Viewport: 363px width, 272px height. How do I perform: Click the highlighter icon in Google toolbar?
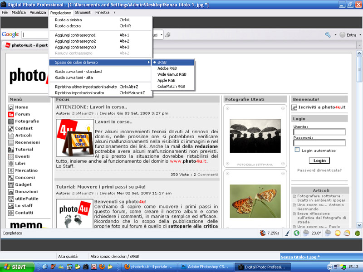point(168,35)
